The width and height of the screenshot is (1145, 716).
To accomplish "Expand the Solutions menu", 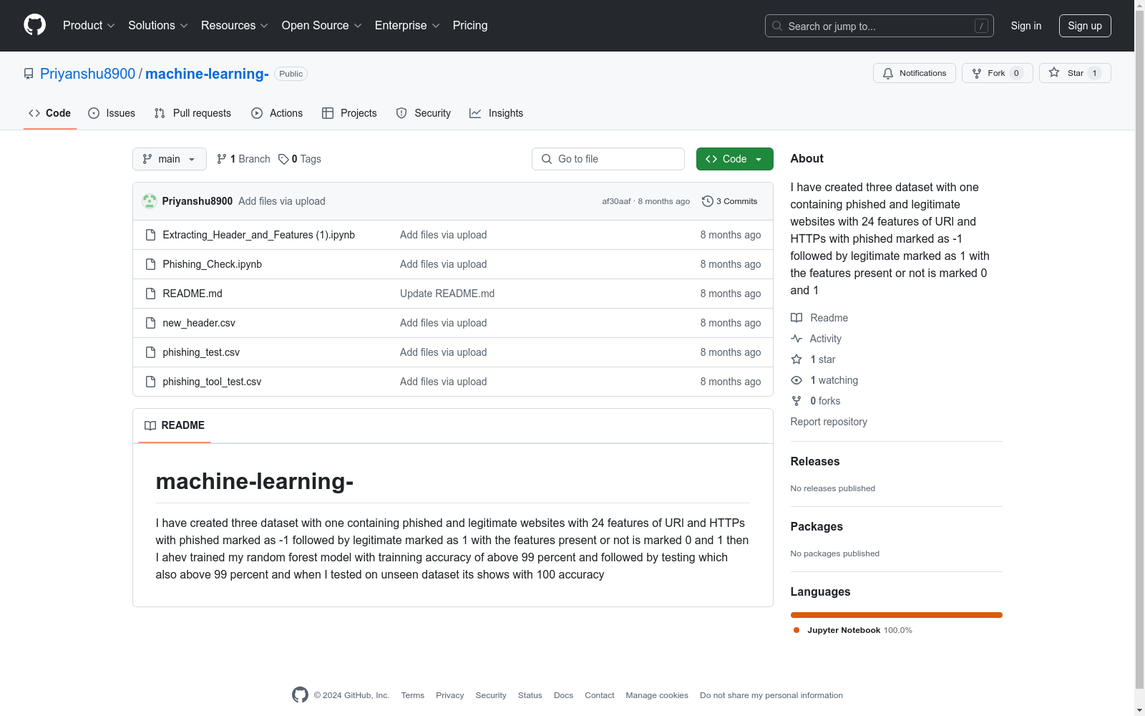I will click(158, 26).
